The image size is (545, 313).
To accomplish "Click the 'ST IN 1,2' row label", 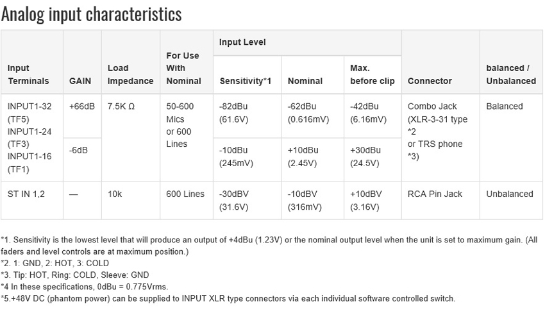I will pyautogui.click(x=26, y=194).
